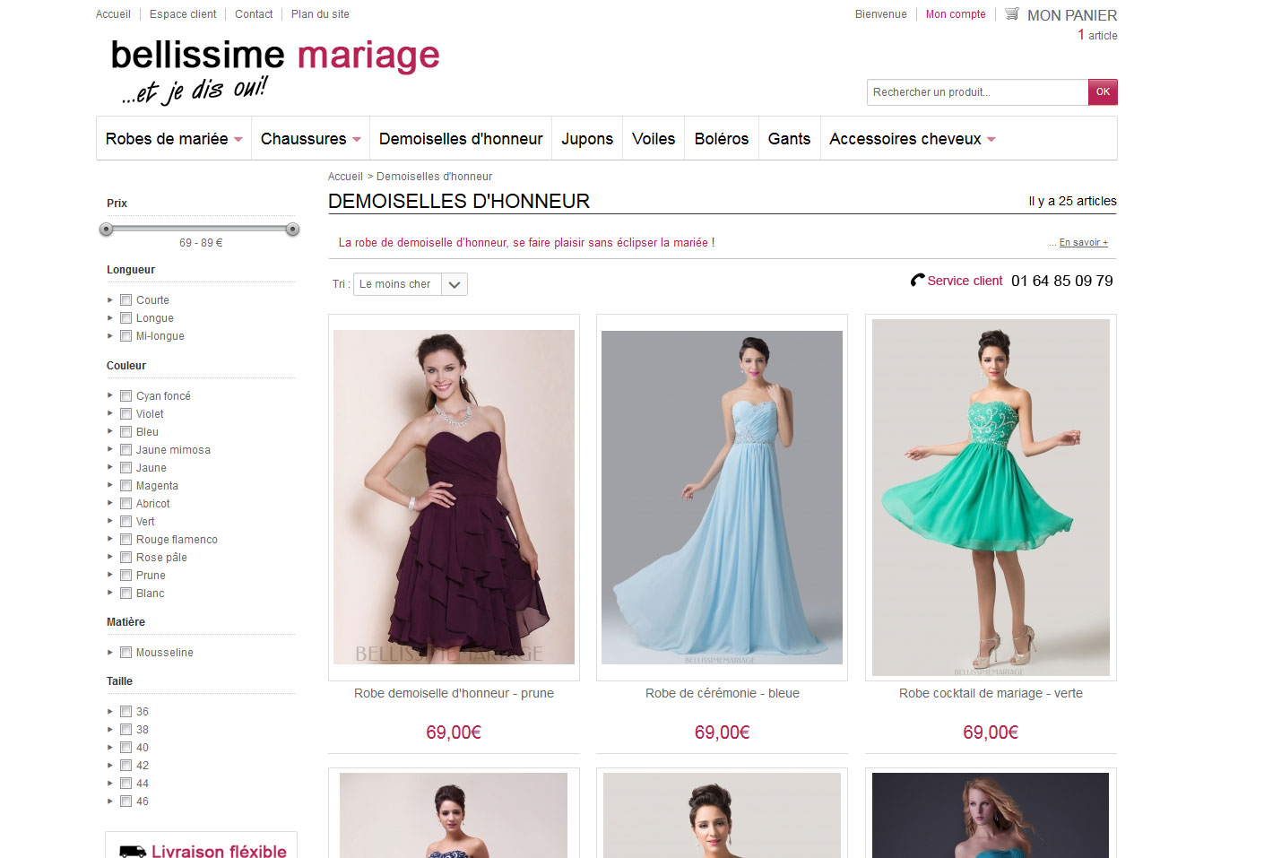
Task: Check size 36 checkbox
Action: 126,712
